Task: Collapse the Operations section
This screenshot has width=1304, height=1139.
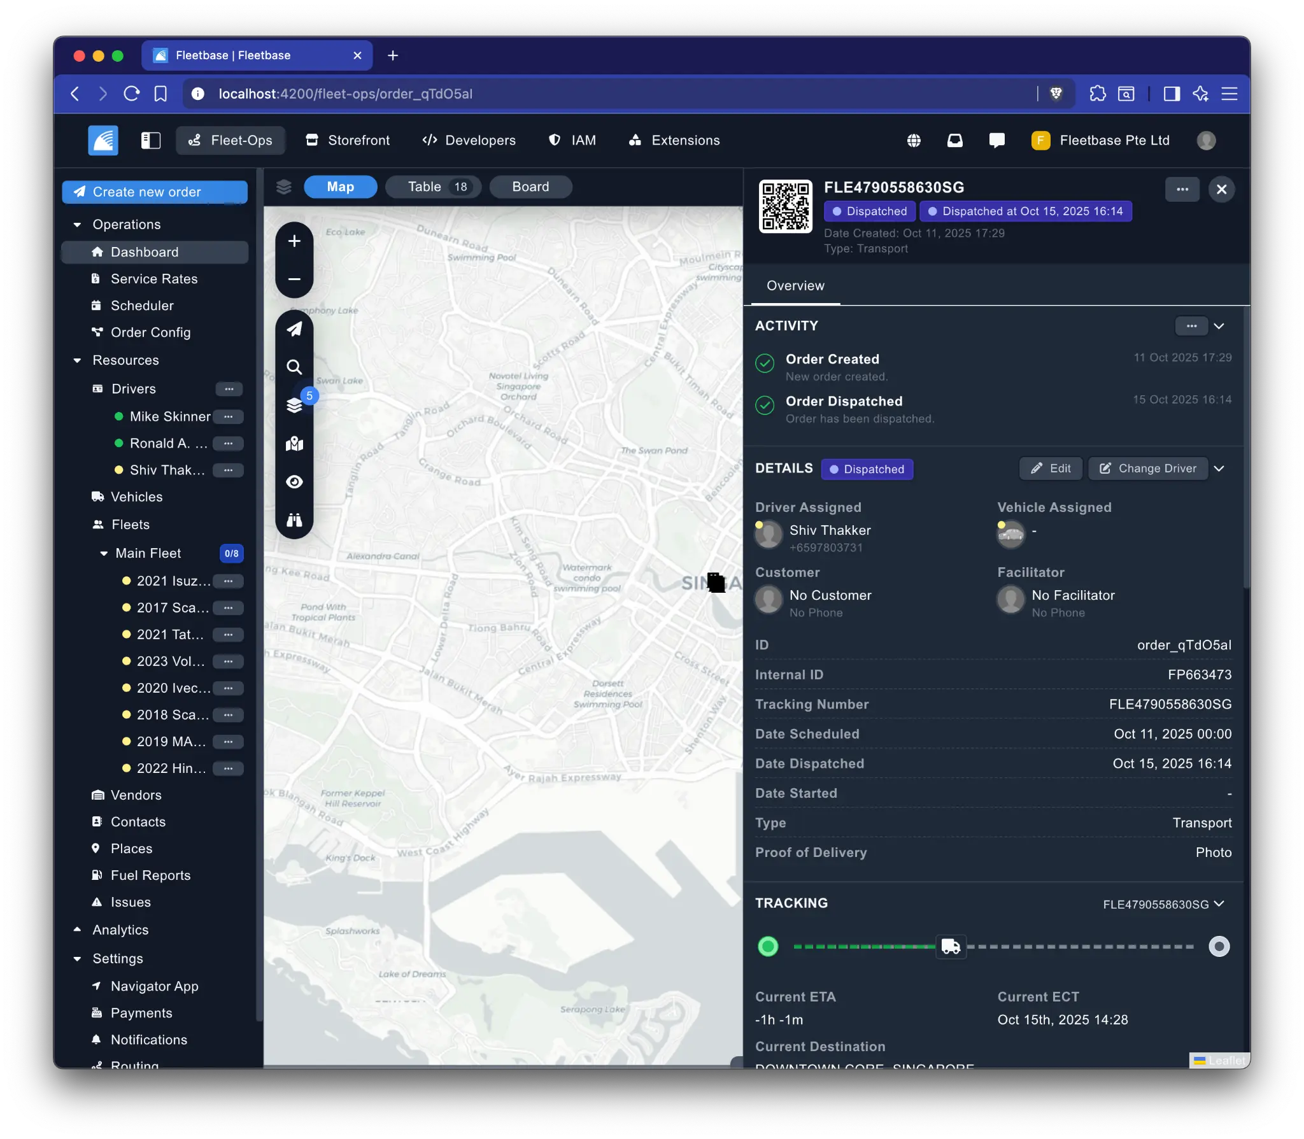Action: pos(77,224)
